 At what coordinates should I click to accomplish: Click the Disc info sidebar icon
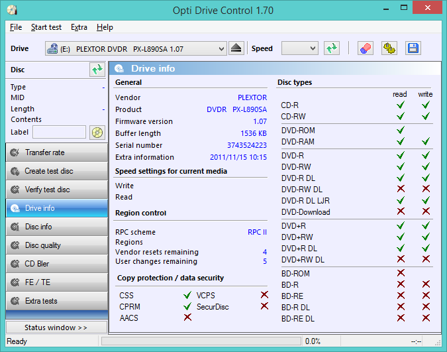pyautogui.click(x=15, y=227)
